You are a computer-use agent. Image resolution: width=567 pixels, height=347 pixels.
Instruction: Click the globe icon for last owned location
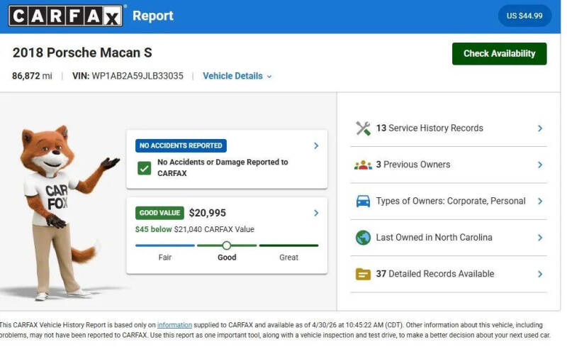363,238
